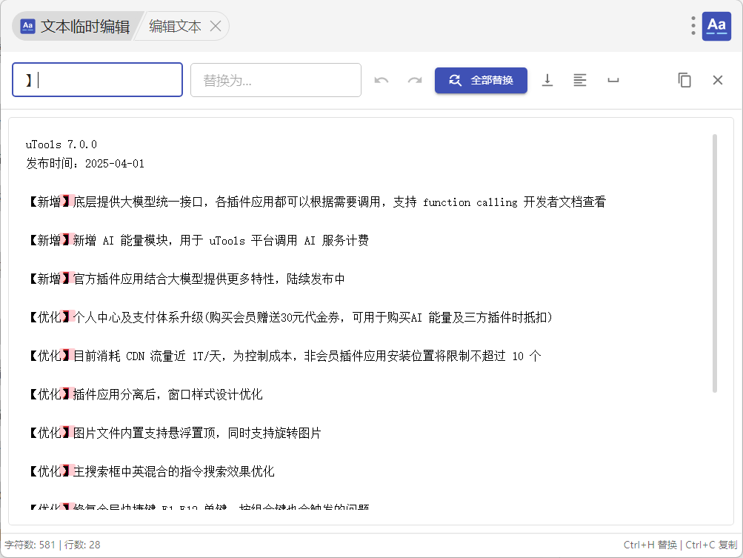Click the 发布时间：2025-04-01 text line
The height and width of the screenshot is (558, 743).
pos(85,164)
